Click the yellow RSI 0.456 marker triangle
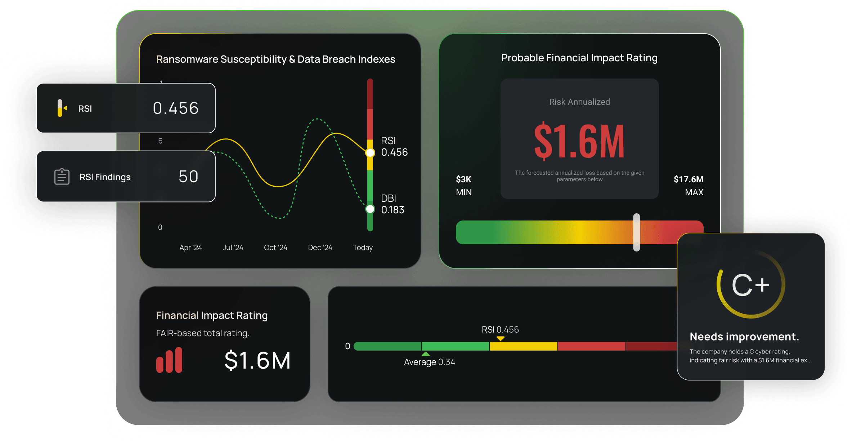852x441 pixels. pos(500,338)
